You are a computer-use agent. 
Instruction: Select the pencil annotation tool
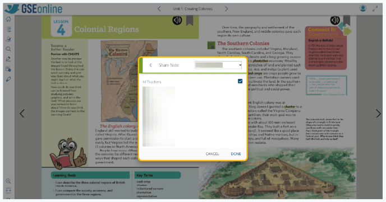point(8,79)
